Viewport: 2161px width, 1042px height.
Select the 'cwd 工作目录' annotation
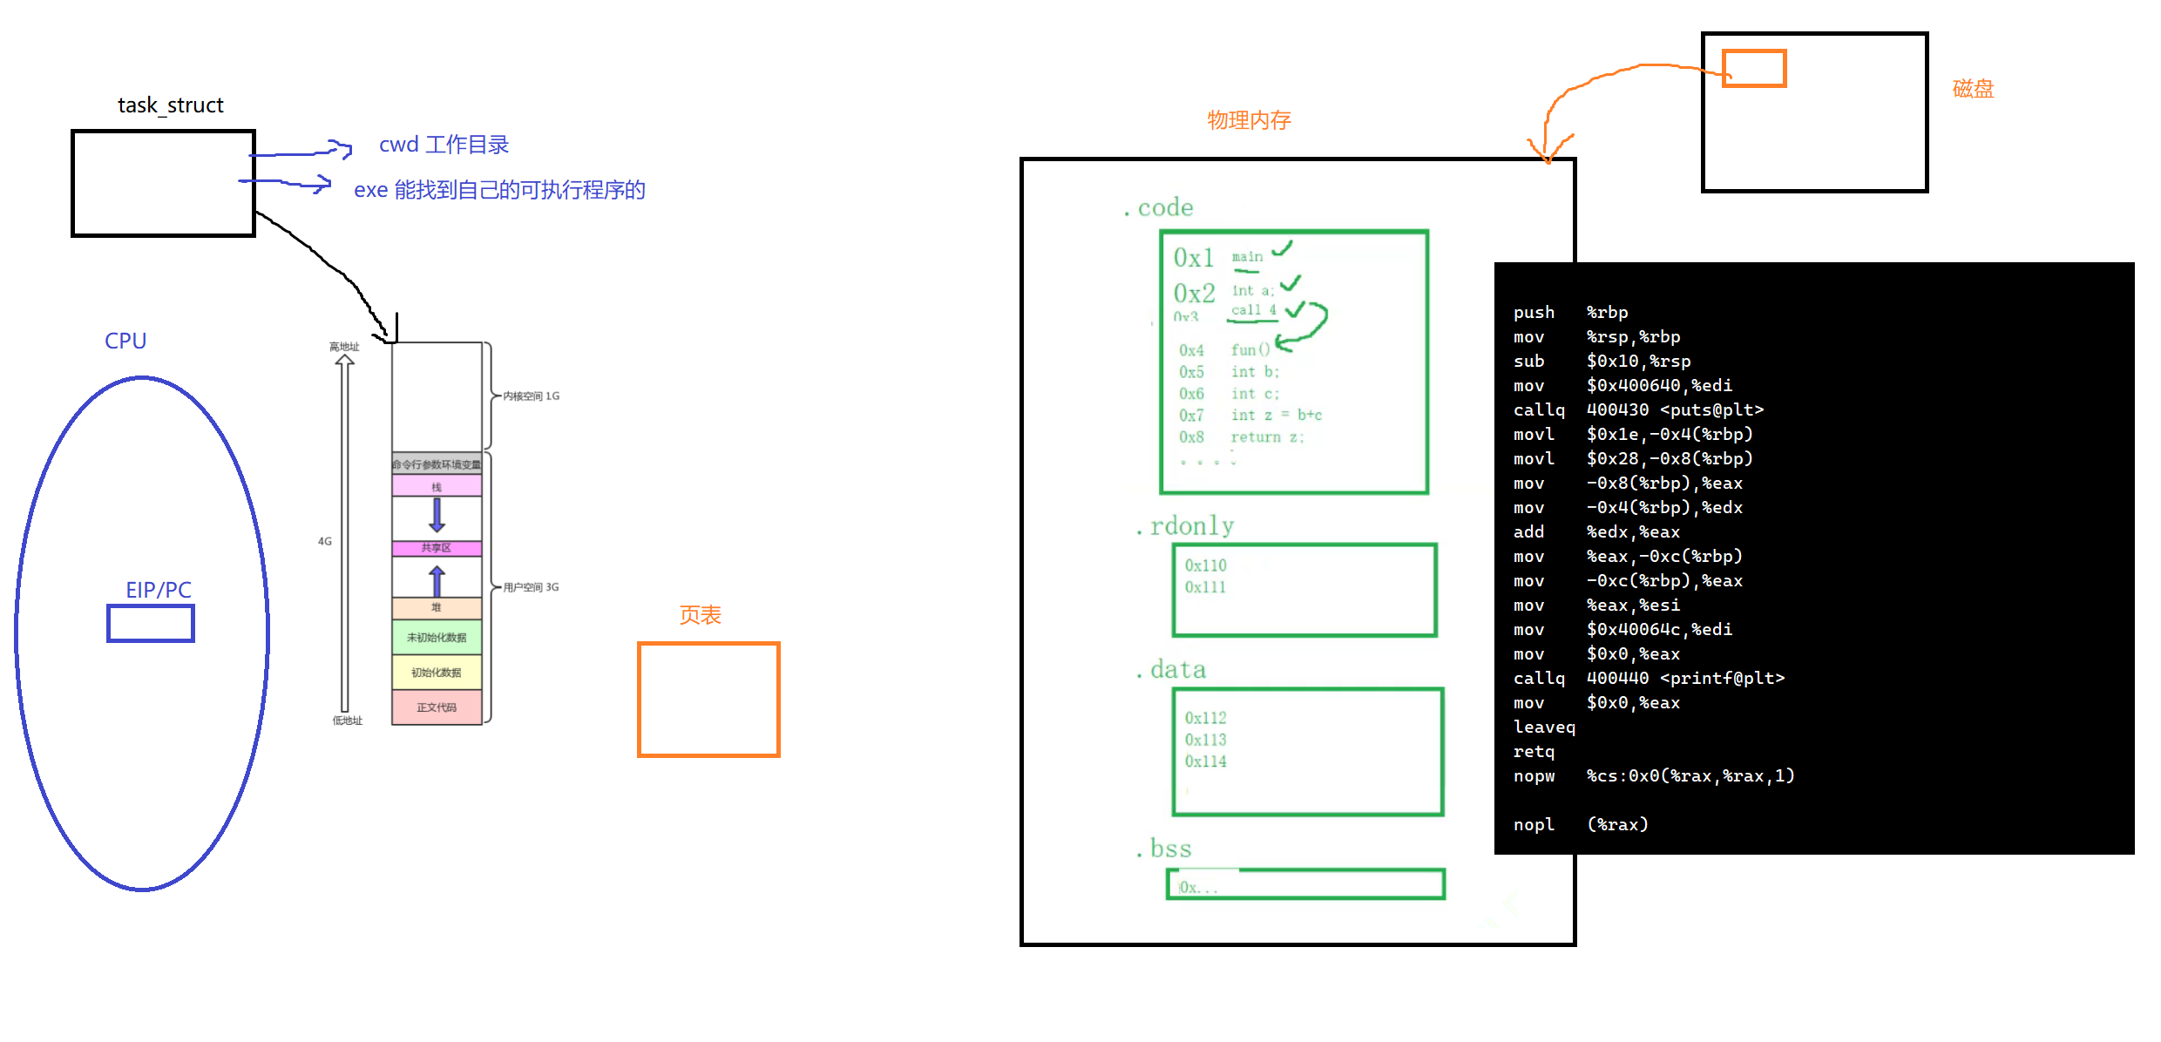(444, 145)
